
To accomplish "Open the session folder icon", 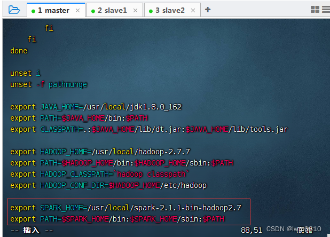I will pyautogui.click(x=14, y=10).
